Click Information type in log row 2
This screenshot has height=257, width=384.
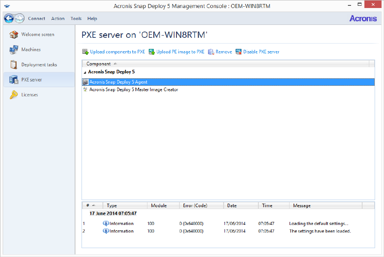(122, 231)
